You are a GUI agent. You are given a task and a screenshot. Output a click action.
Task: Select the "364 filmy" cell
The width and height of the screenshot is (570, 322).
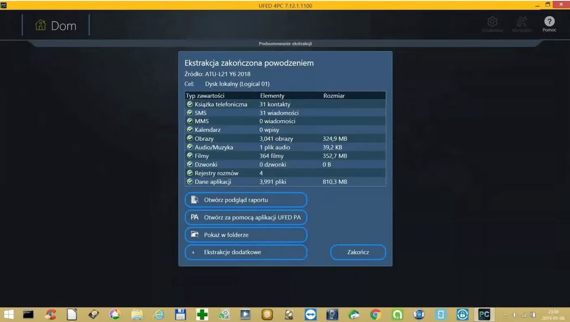pyautogui.click(x=272, y=156)
